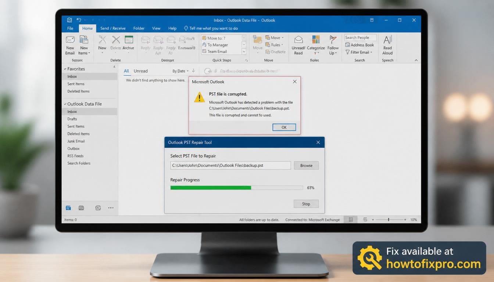
Task: Collapse the Outlook Data File folder group
Action: tap(65, 104)
